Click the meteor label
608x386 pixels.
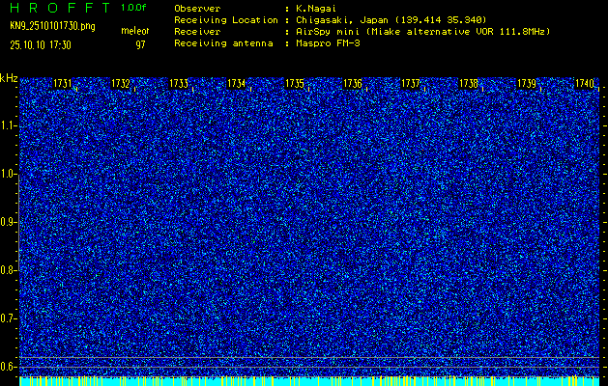point(135,32)
